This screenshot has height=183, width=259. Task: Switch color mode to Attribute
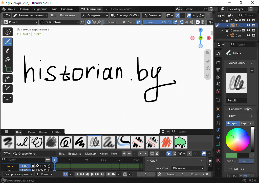pyautogui.click(x=247, y=123)
